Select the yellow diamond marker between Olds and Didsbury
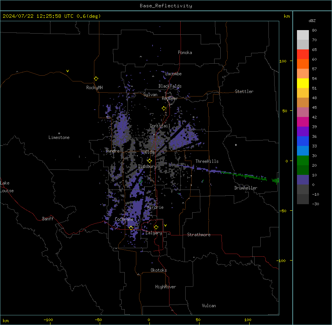The width and height of the screenshot is (332, 325). (x=149, y=161)
